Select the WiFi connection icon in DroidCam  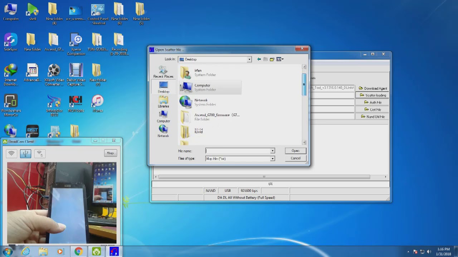tap(11, 153)
